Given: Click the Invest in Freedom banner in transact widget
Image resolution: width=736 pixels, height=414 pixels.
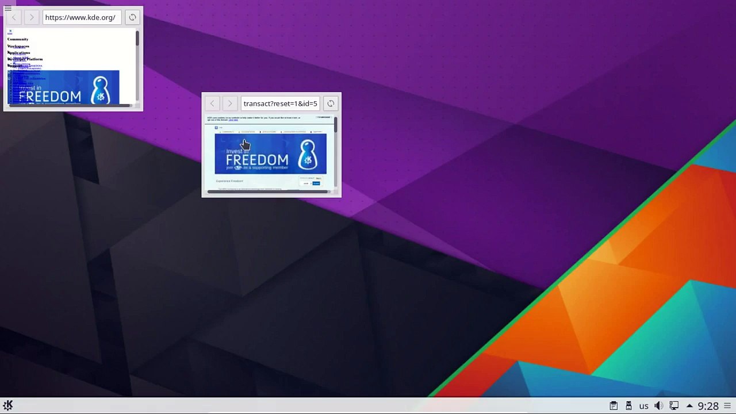Looking at the screenshot, I should [270, 154].
